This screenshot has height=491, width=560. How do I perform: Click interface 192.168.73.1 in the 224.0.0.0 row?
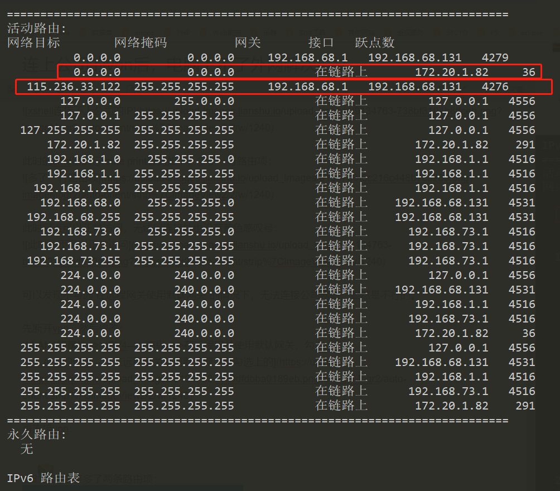(448, 319)
